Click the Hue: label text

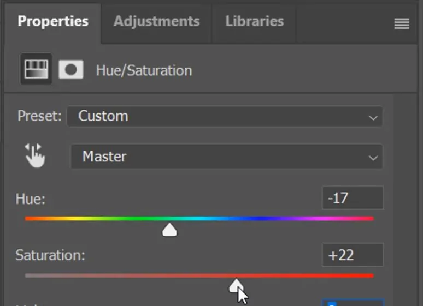tap(30, 199)
